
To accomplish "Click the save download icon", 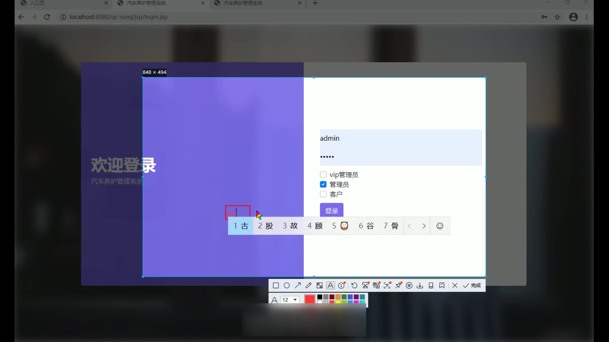I will [x=420, y=286].
